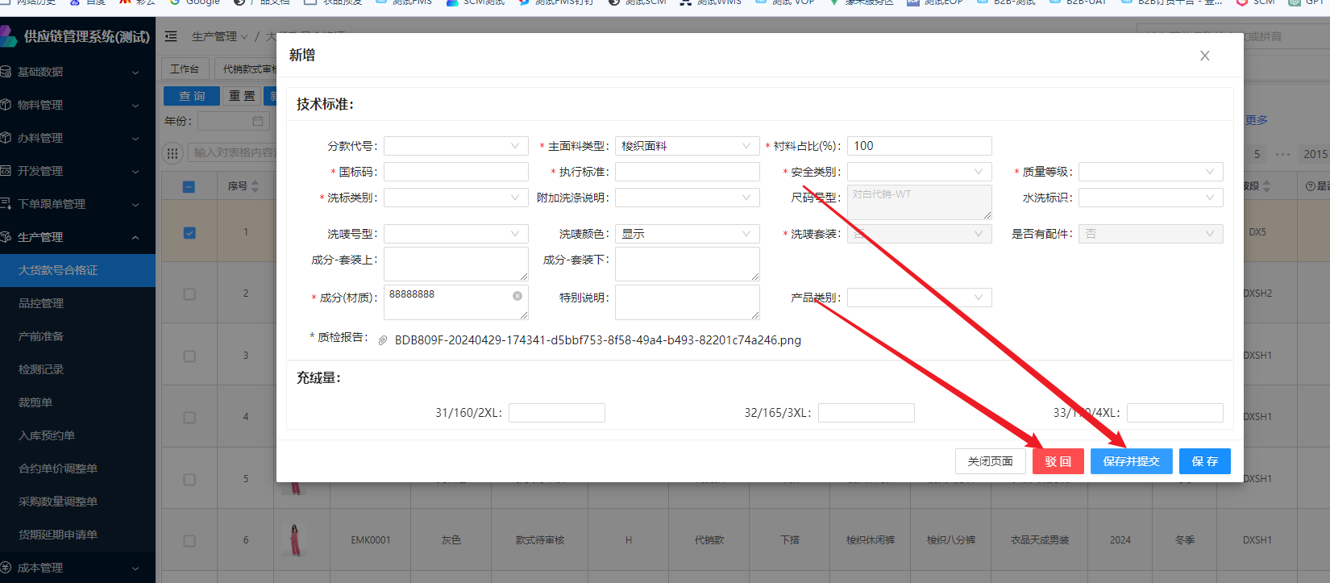This screenshot has height=583, width=1330.
Task: Click the sidebar collapse hamburger icon
Action: point(171,36)
